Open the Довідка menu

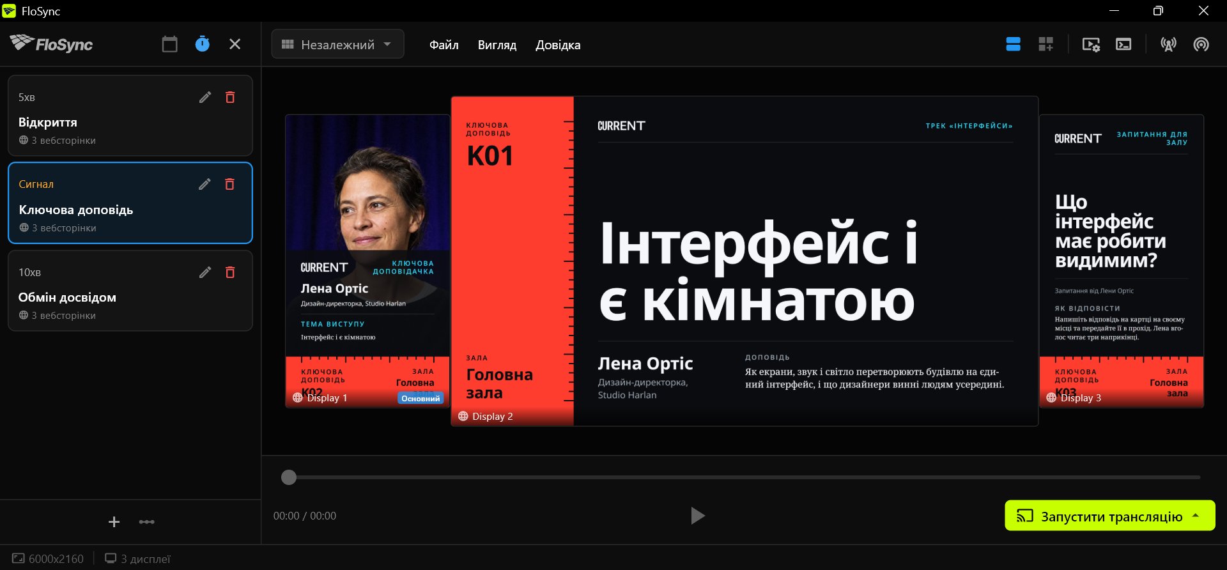click(558, 45)
